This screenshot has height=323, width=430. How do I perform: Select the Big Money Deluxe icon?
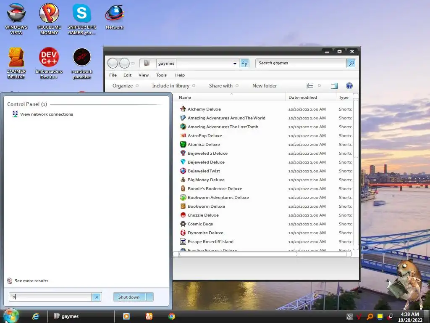tap(183, 180)
